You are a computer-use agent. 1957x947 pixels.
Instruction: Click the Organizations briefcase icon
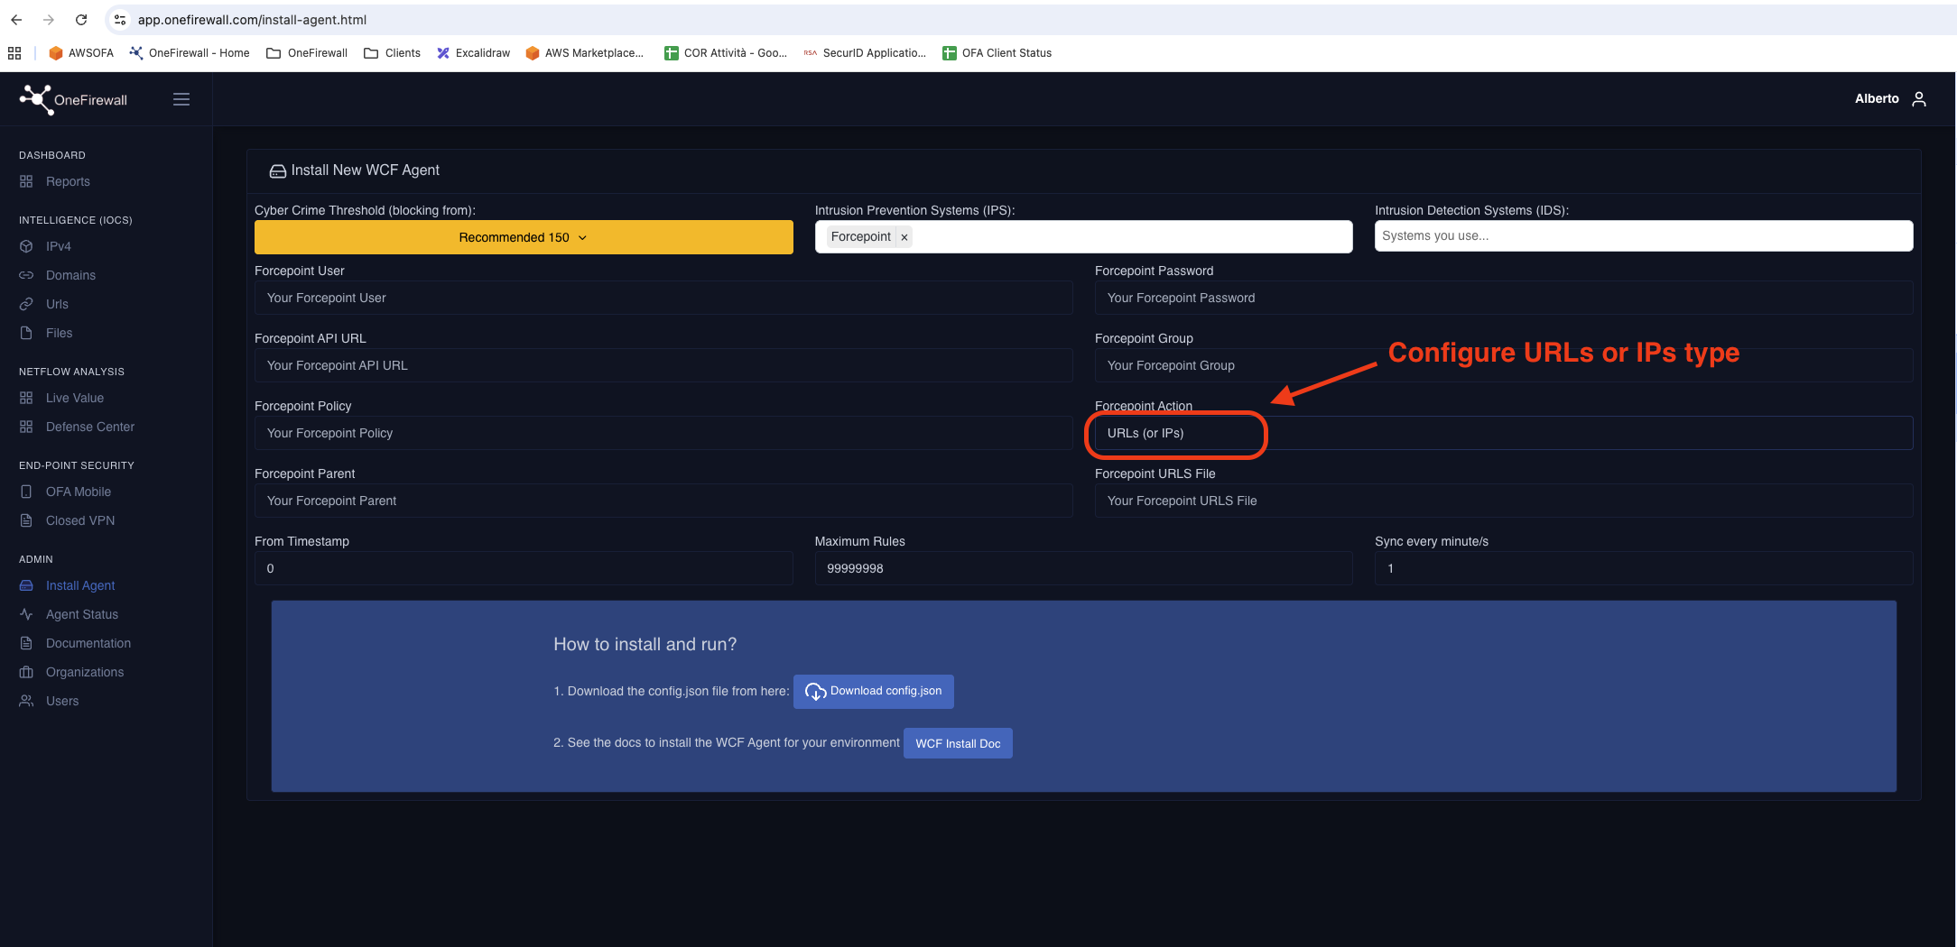pos(26,672)
